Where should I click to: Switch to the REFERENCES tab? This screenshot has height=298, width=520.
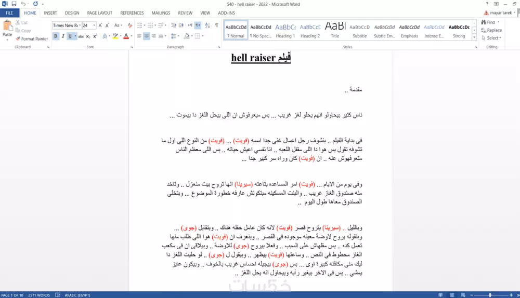(x=132, y=13)
